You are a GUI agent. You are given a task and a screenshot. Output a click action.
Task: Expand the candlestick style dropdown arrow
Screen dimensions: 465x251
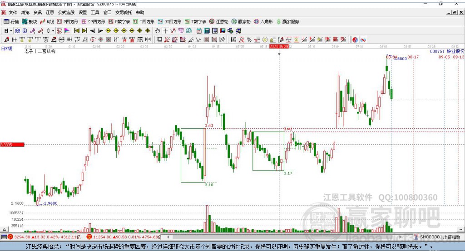pos(53,31)
